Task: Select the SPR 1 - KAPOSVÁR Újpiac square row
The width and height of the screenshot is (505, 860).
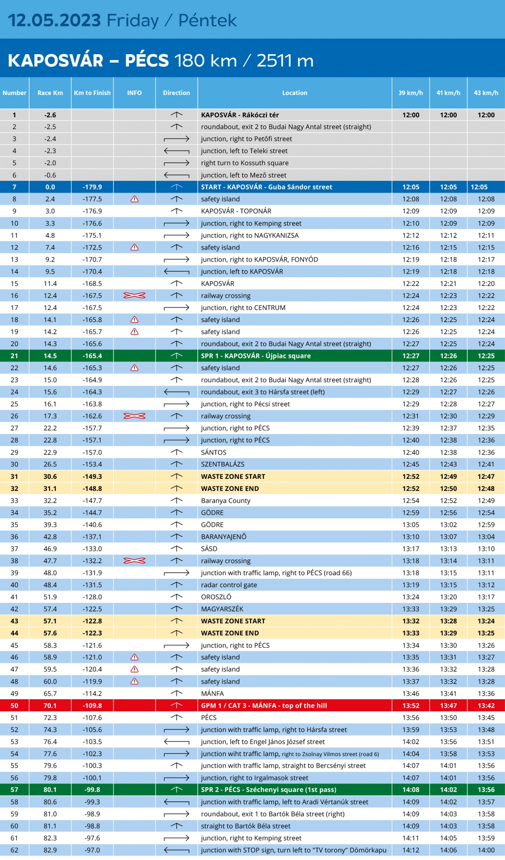Action: click(x=252, y=356)
